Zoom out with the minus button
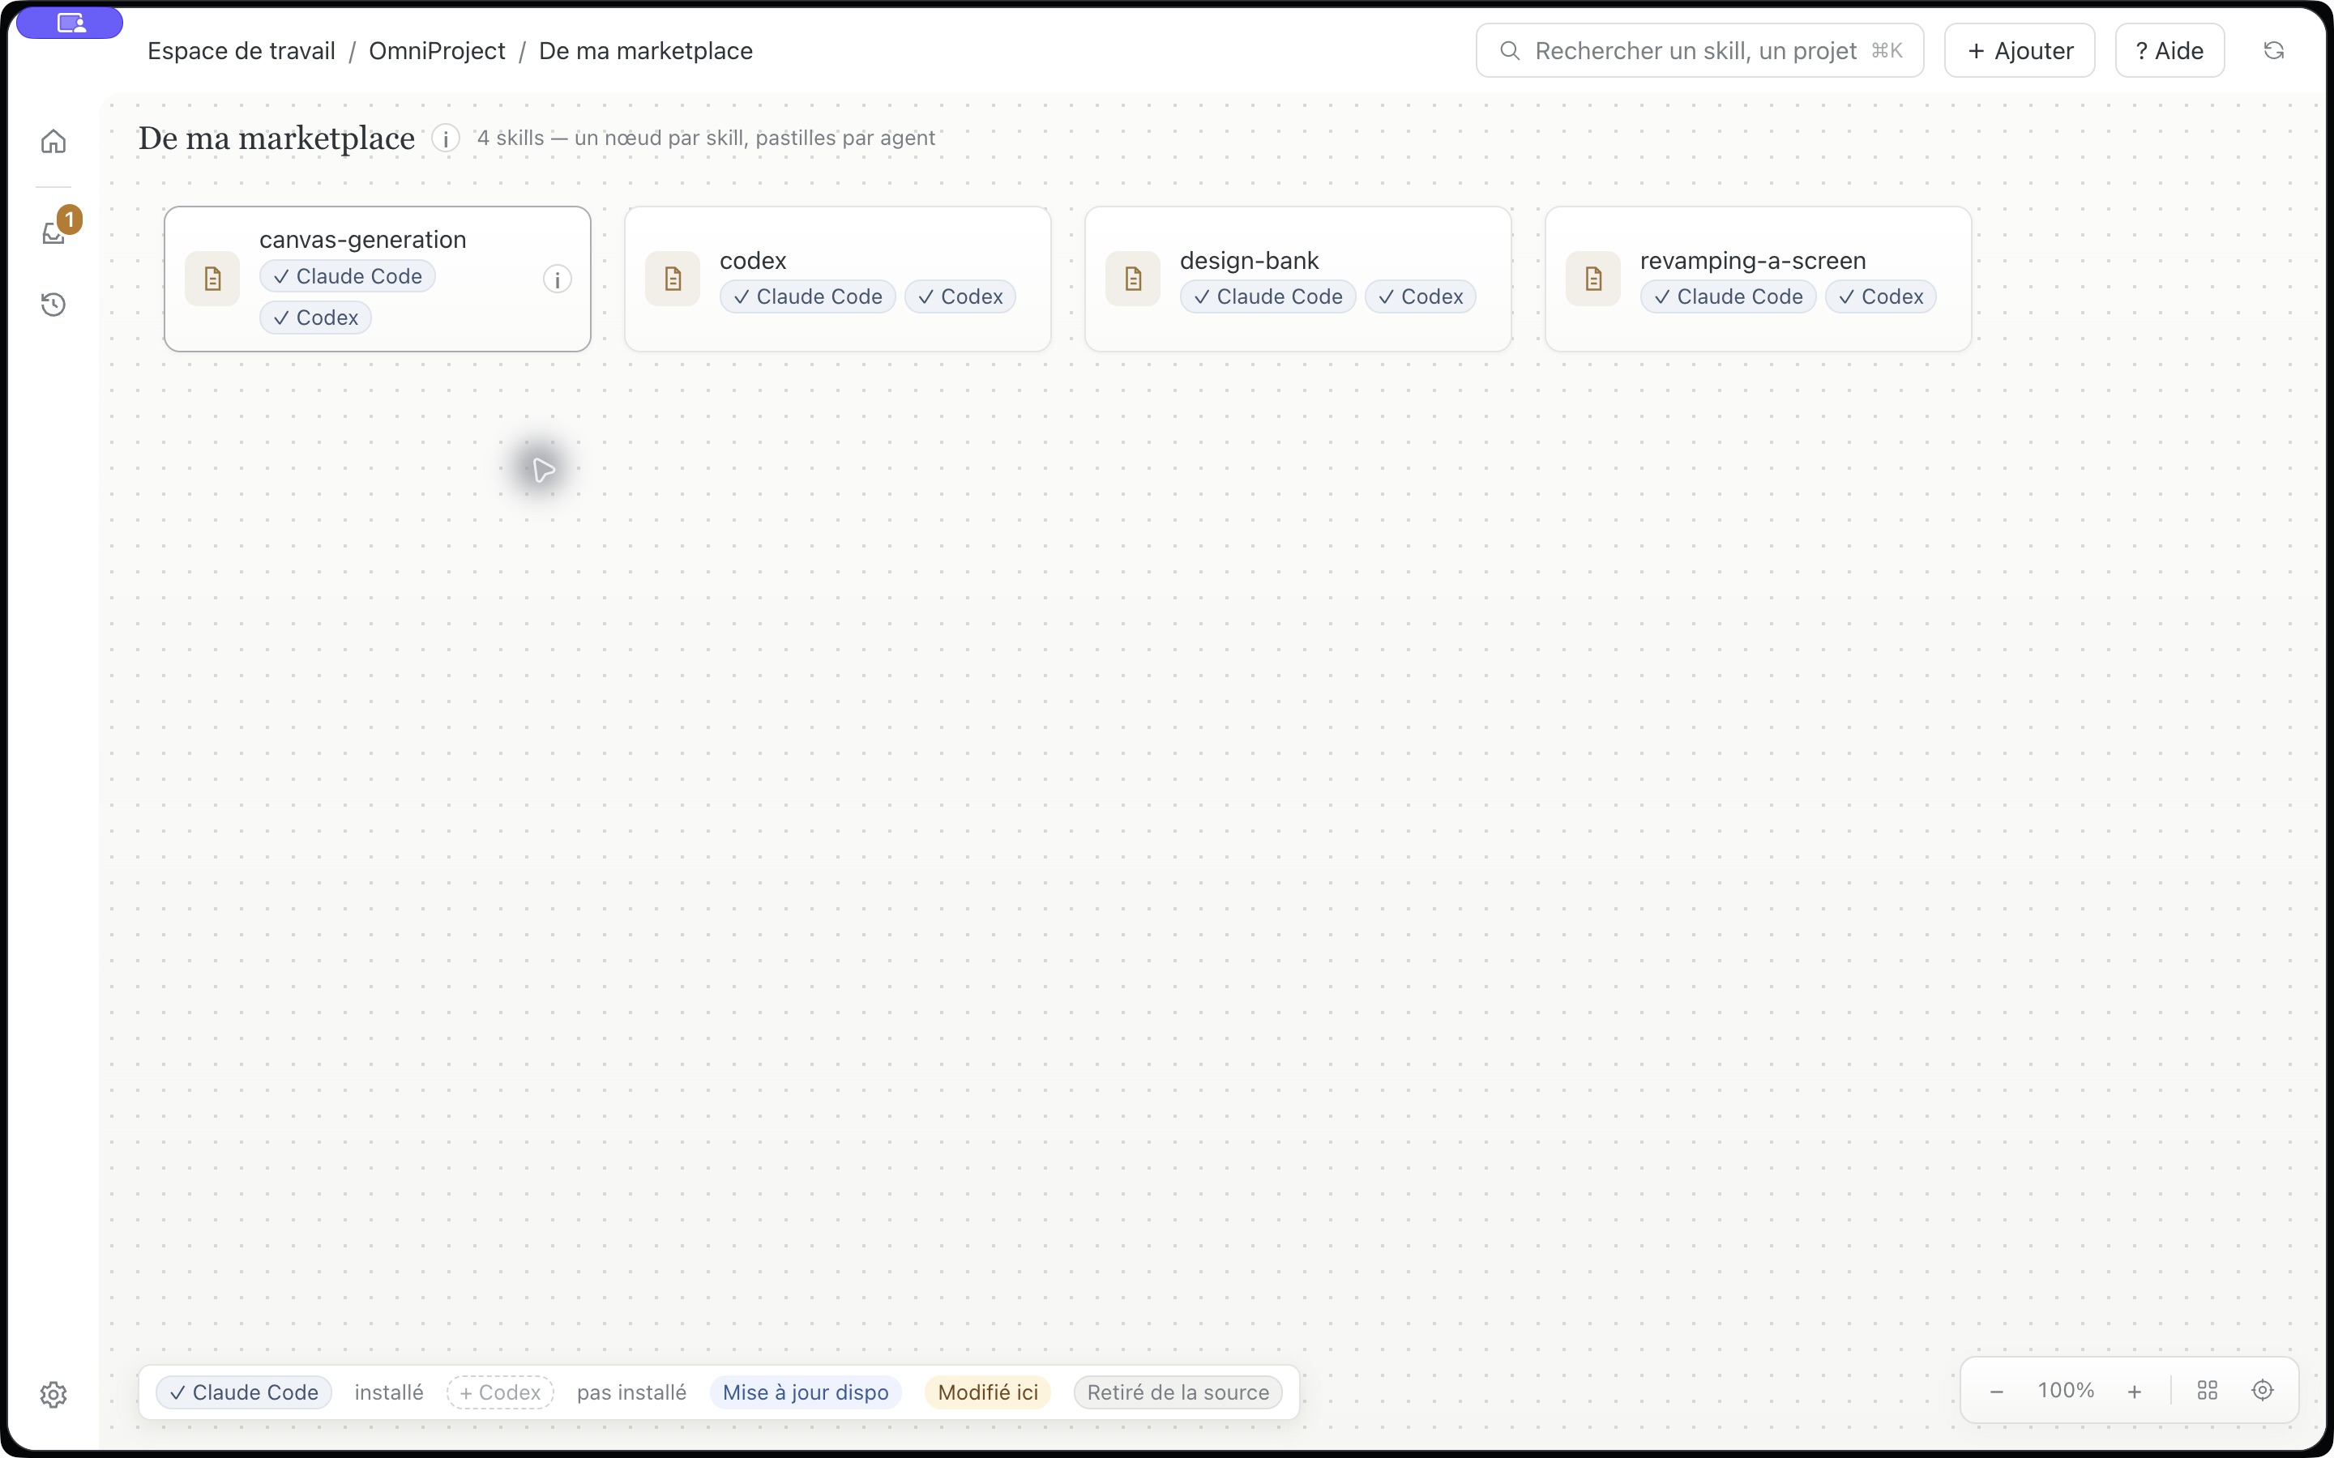Image resolution: width=2334 pixels, height=1458 pixels. click(x=1996, y=1391)
